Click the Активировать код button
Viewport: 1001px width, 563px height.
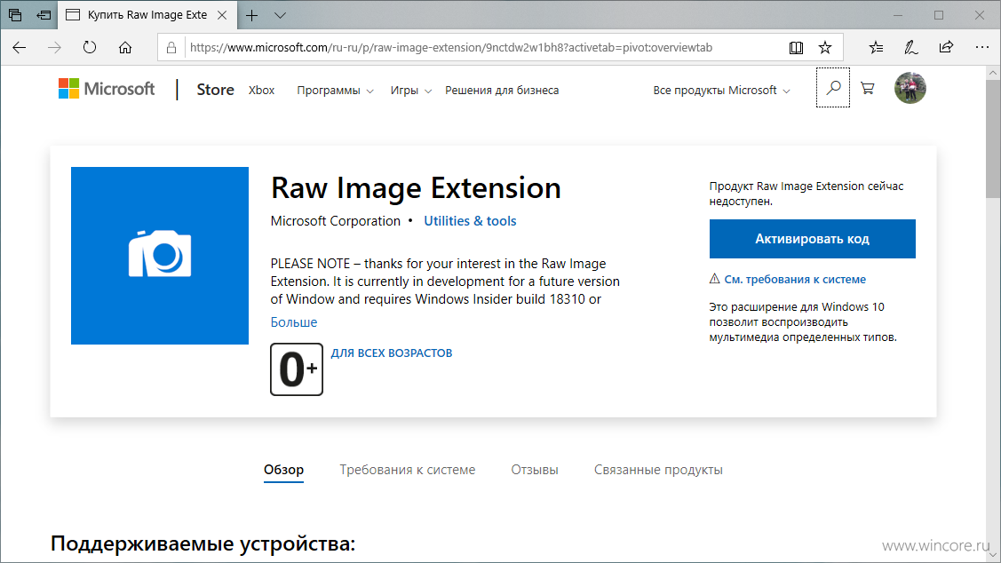tap(812, 239)
